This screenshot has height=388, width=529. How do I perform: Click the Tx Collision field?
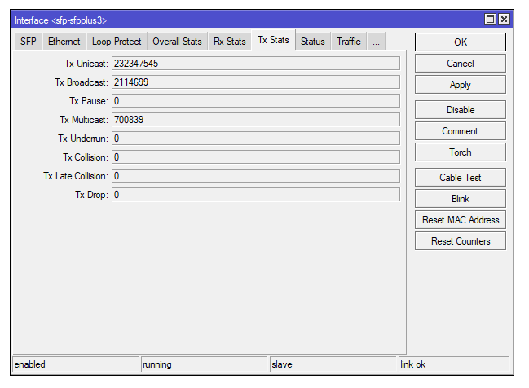click(x=256, y=157)
